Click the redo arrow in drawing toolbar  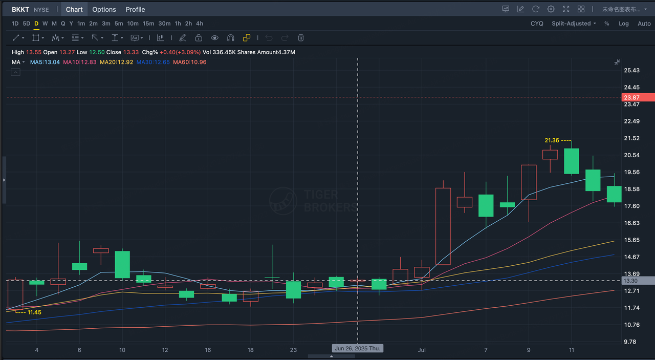(x=285, y=37)
